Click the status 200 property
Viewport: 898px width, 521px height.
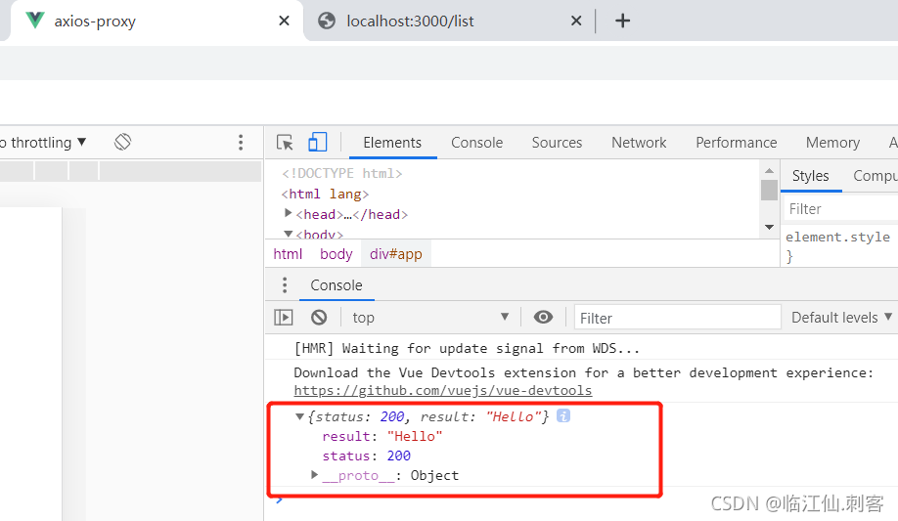(367, 456)
